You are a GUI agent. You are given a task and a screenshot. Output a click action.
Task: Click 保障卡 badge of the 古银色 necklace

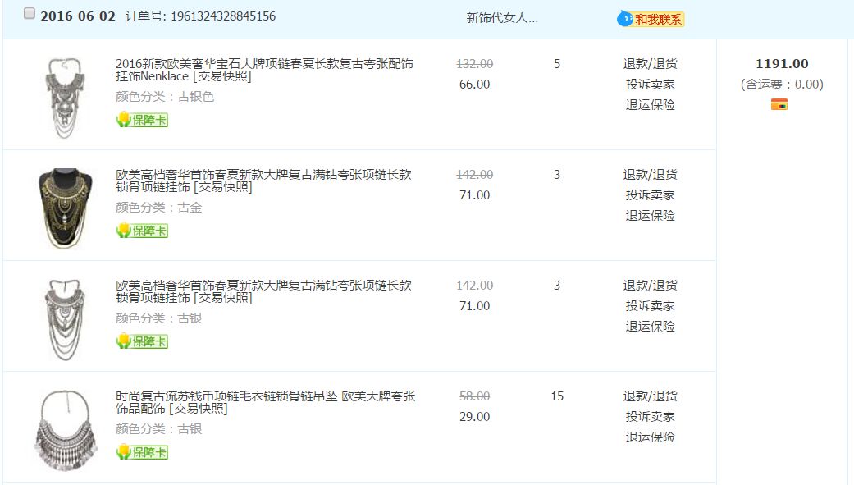point(143,120)
